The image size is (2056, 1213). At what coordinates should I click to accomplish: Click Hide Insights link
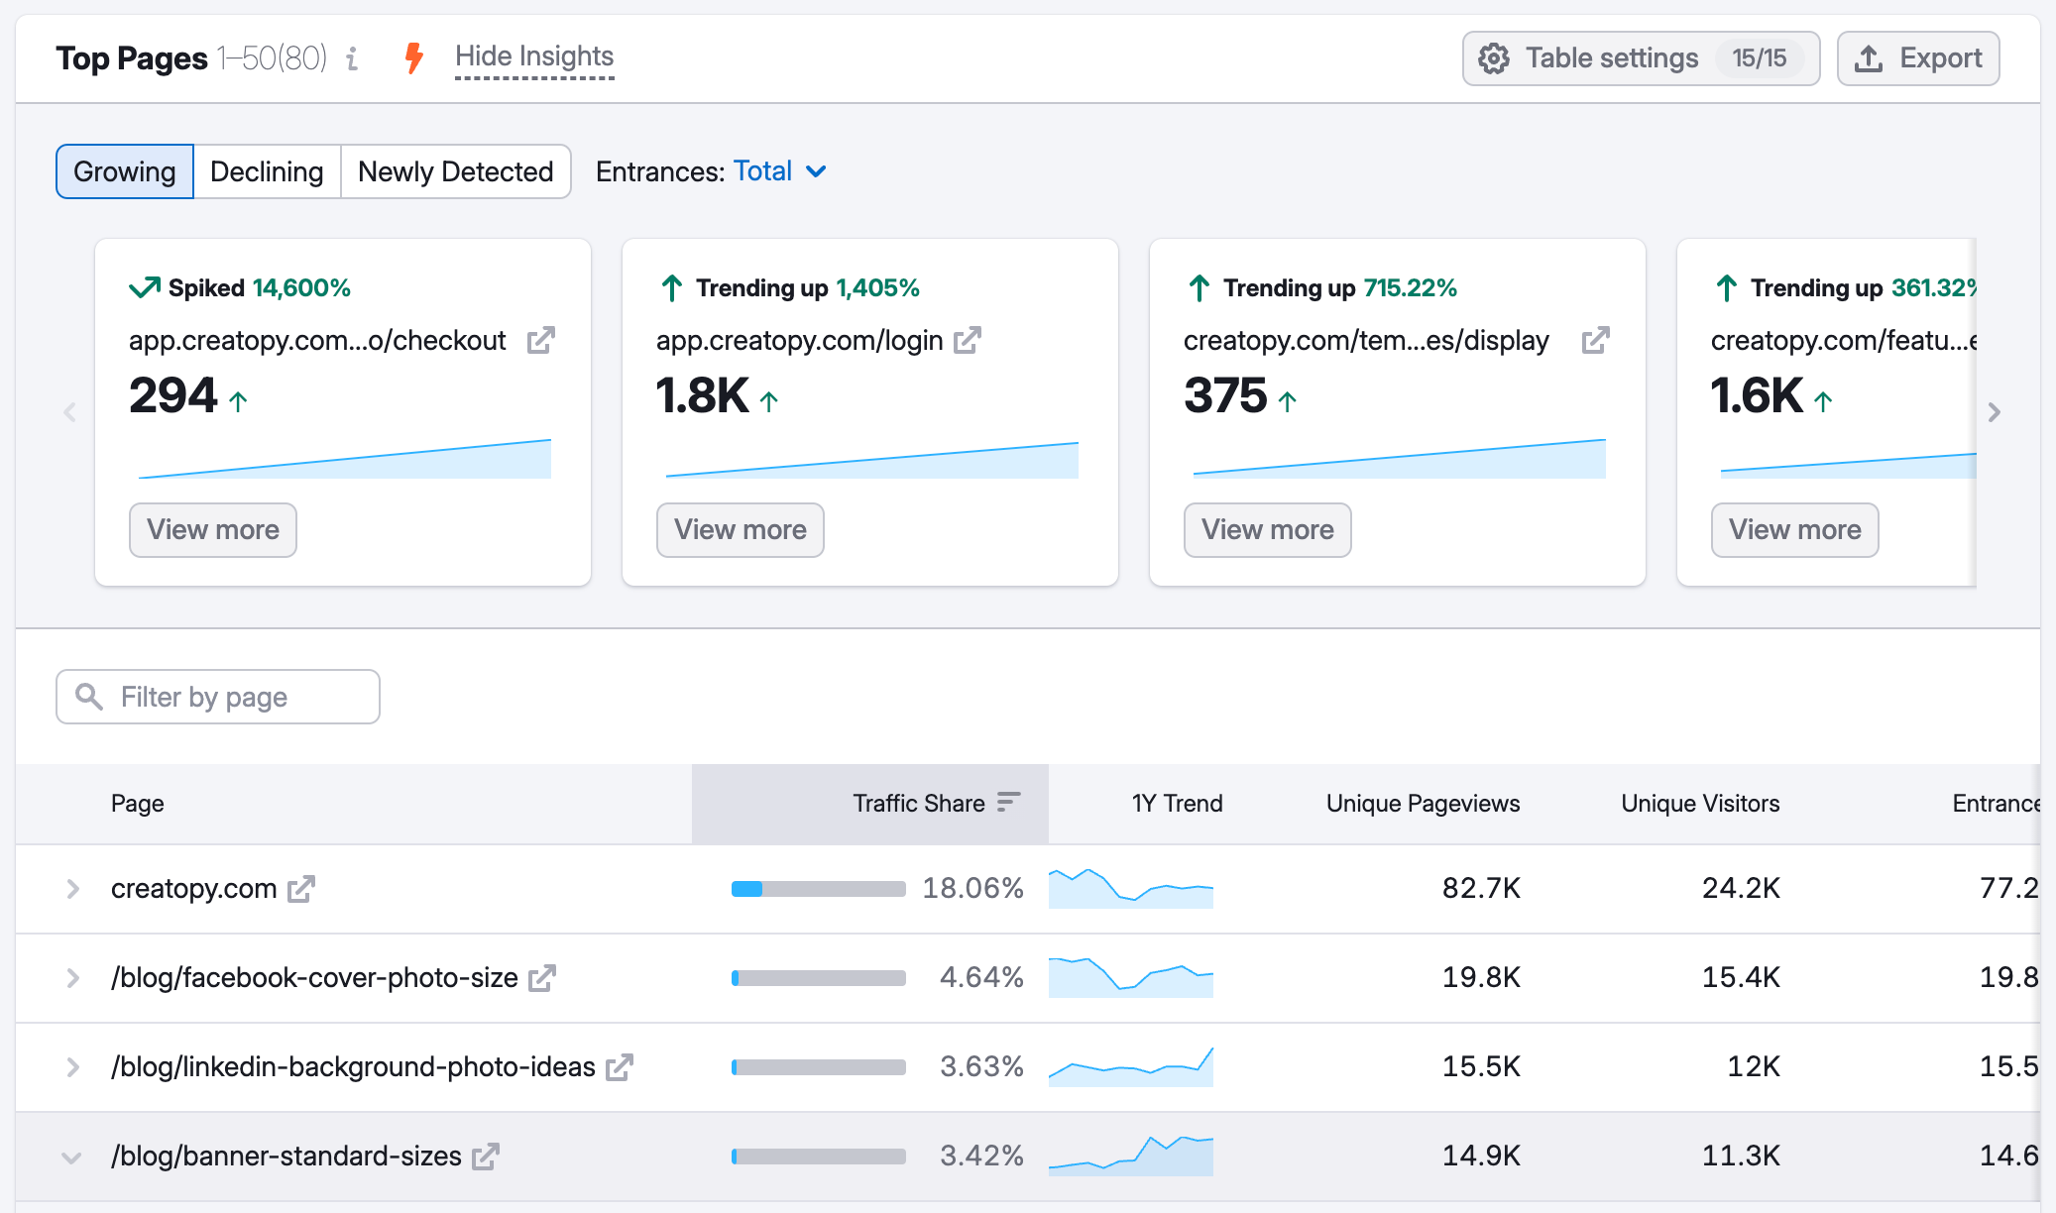[534, 56]
